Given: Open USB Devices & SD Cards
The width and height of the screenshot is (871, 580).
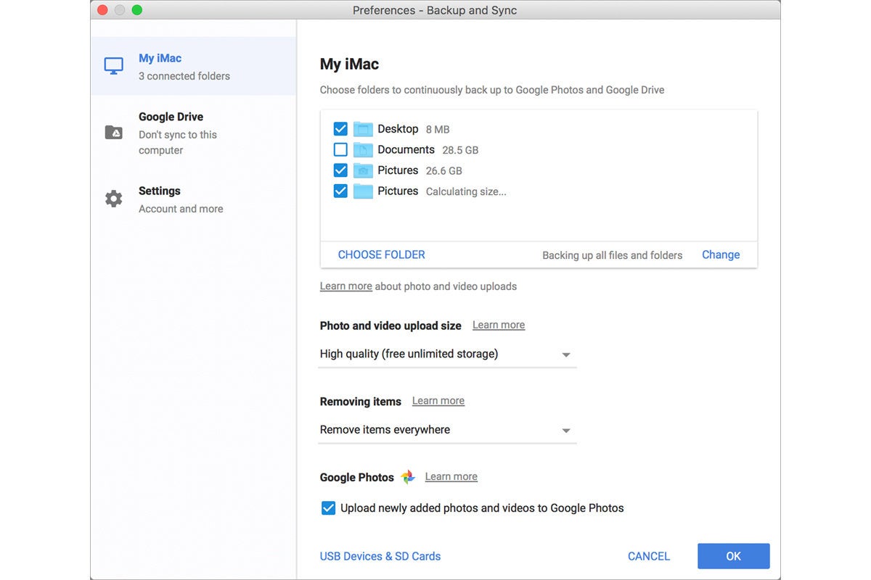Looking at the screenshot, I should [380, 557].
